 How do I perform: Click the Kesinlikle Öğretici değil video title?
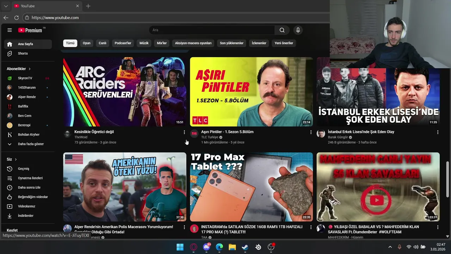pyautogui.click(x=94, y=132)
